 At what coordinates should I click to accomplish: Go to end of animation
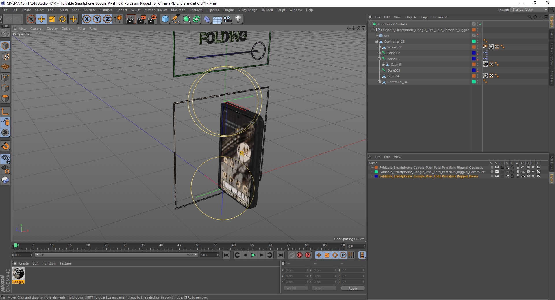pos(280,255)
